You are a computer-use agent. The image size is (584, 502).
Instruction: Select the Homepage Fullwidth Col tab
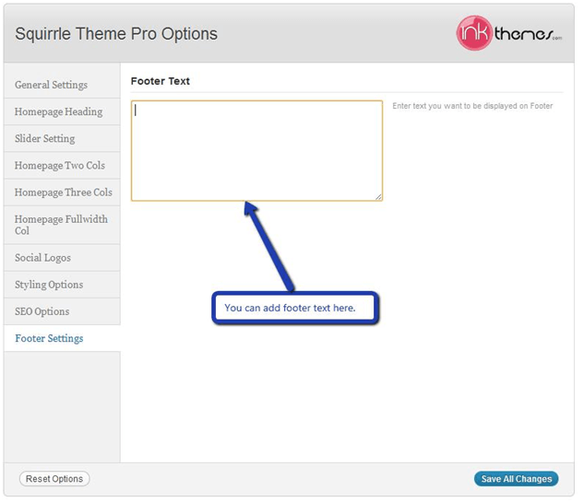click(x=62, y=225)
